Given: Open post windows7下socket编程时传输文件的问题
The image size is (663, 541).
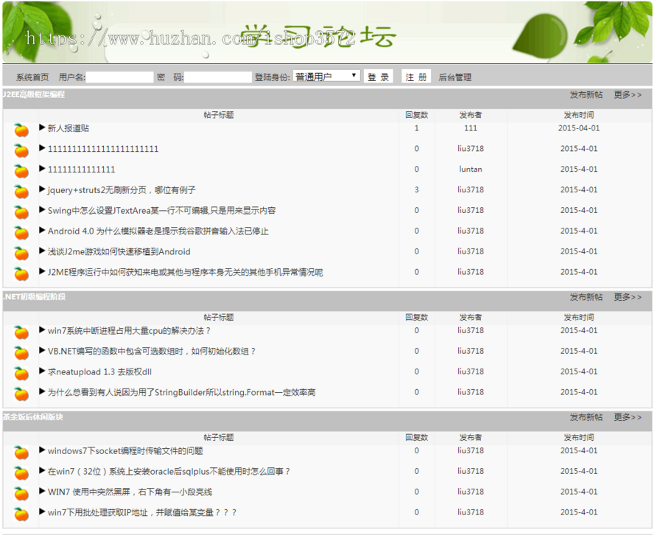Looking at the screenshot, I should click(125, 451).
